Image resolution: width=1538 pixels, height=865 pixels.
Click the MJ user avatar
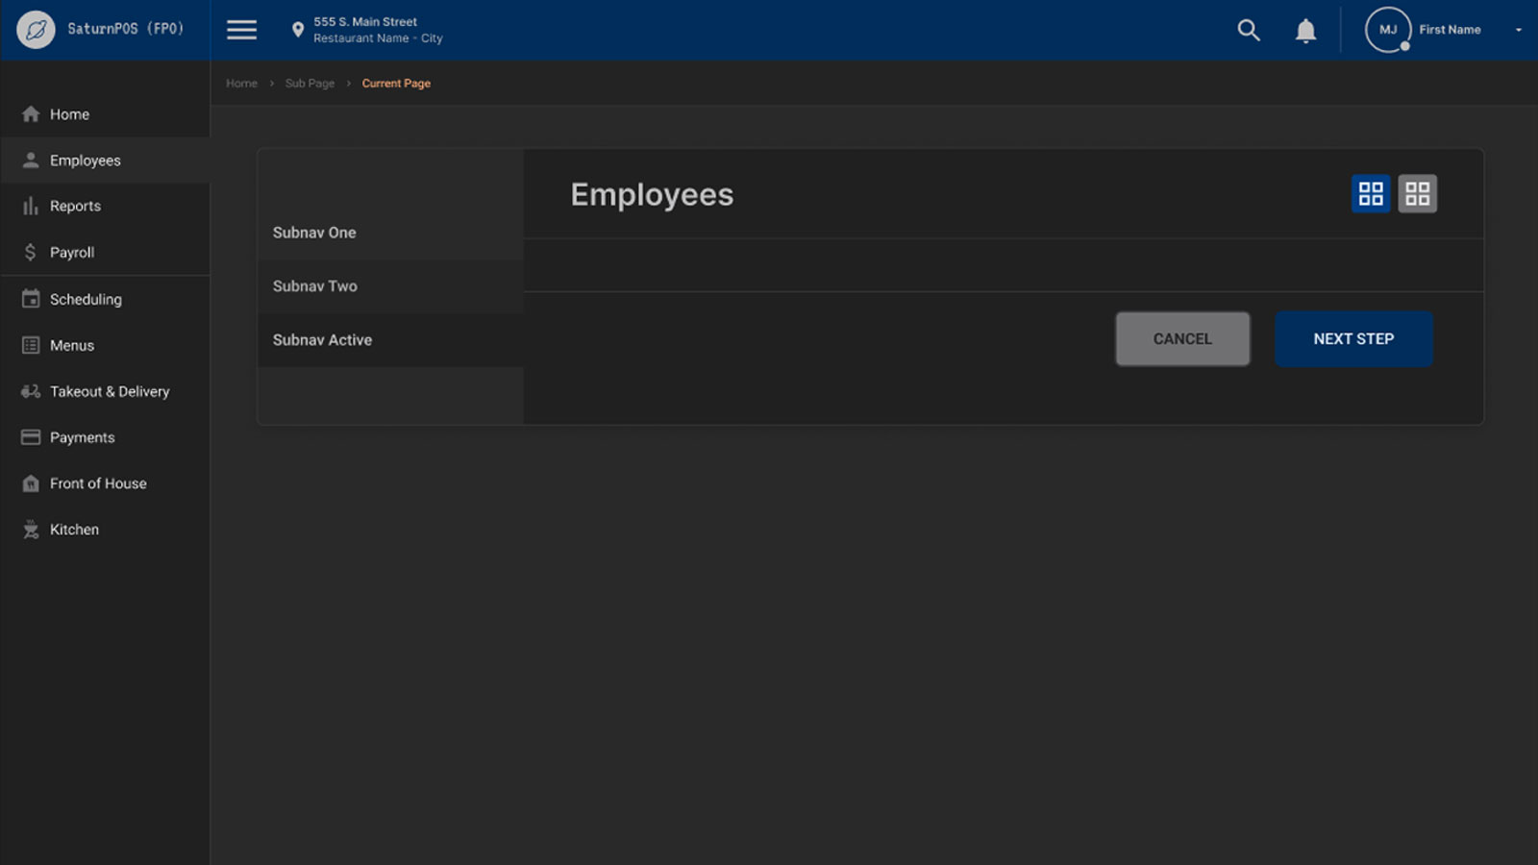coord(1388,30)
